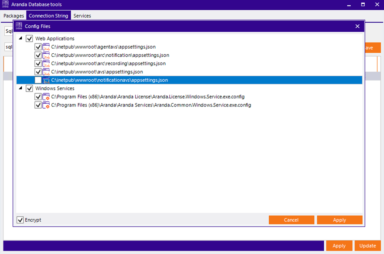The height and width of the screenshot is (254, 384).
Task: Click the Config Files dialog title icon
Action: 19,26
